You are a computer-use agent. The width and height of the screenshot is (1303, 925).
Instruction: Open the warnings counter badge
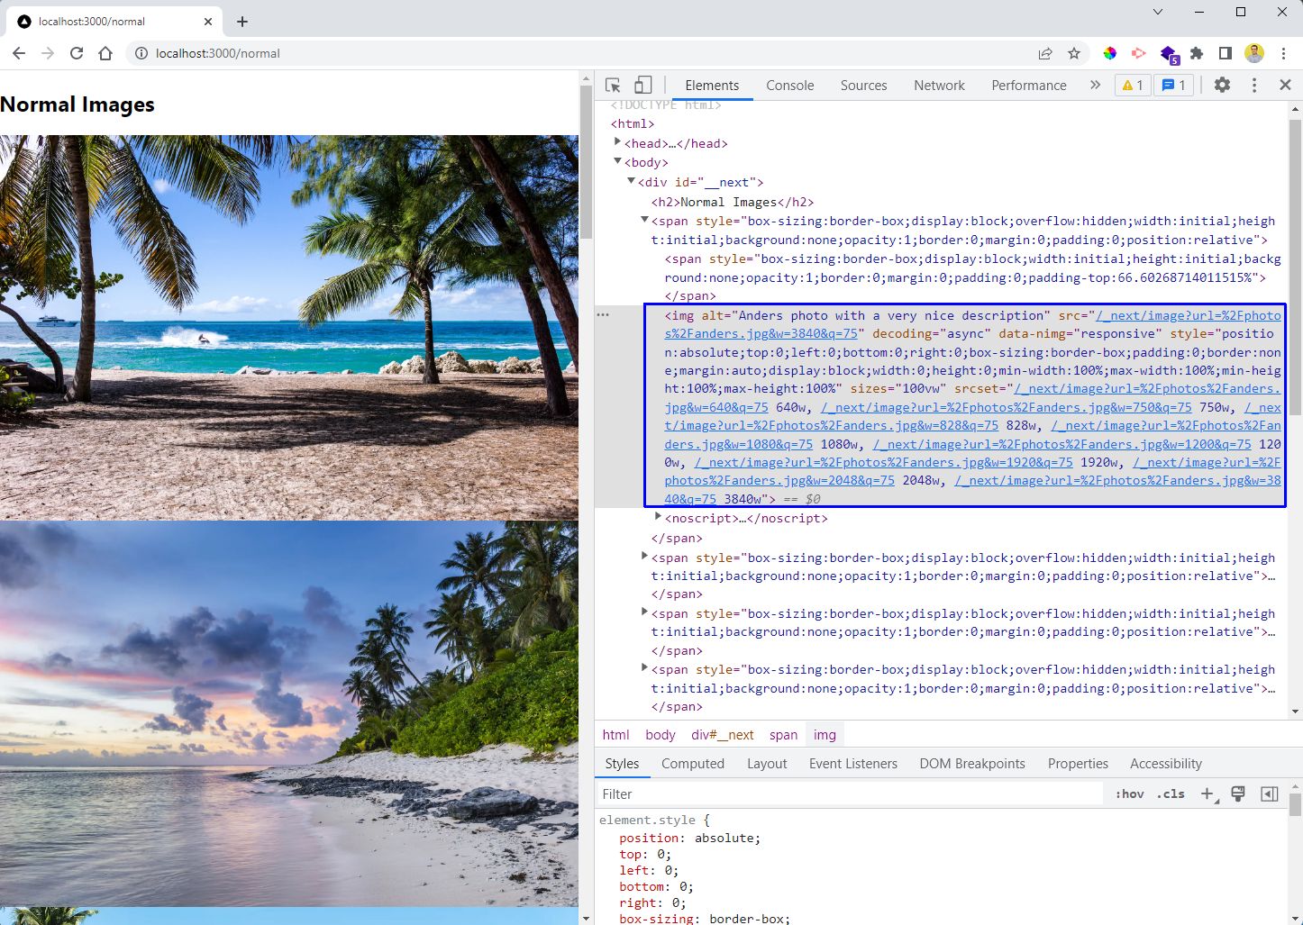(1133, 85)
